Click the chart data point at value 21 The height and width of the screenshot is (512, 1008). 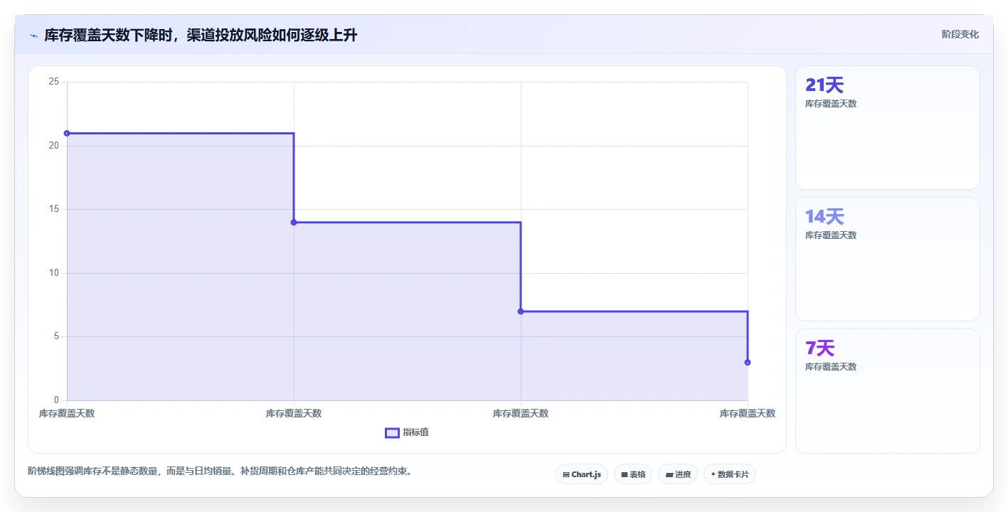point(67,133)
